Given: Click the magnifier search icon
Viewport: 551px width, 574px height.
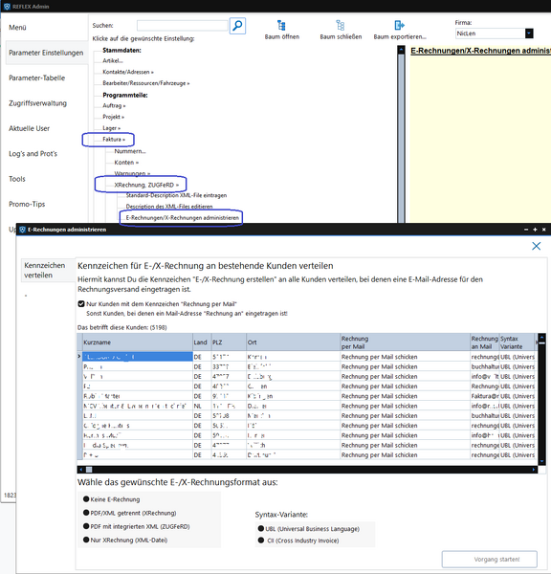Looking at the screenshot, I should (x=237, y=26).
